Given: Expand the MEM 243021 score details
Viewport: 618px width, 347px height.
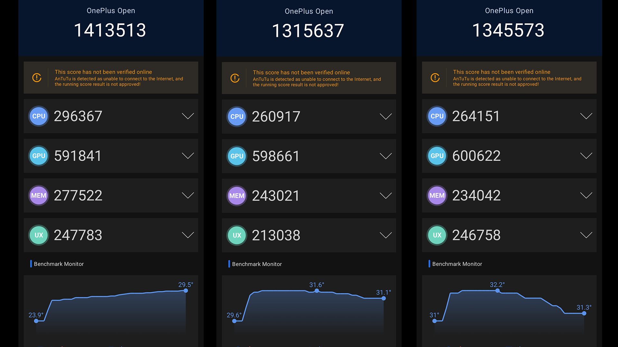Looking at the screenshot, I should (386, 196).
